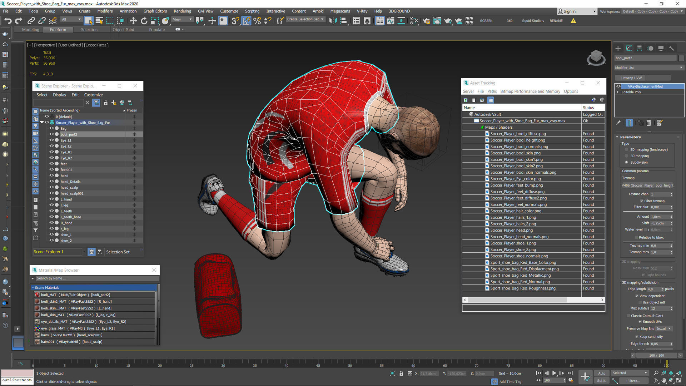686x386 pixels.
Task: Collapse the Soccer_Player_with_Shoe_Bag_Fur layer tree
Action: coord(42,123)
